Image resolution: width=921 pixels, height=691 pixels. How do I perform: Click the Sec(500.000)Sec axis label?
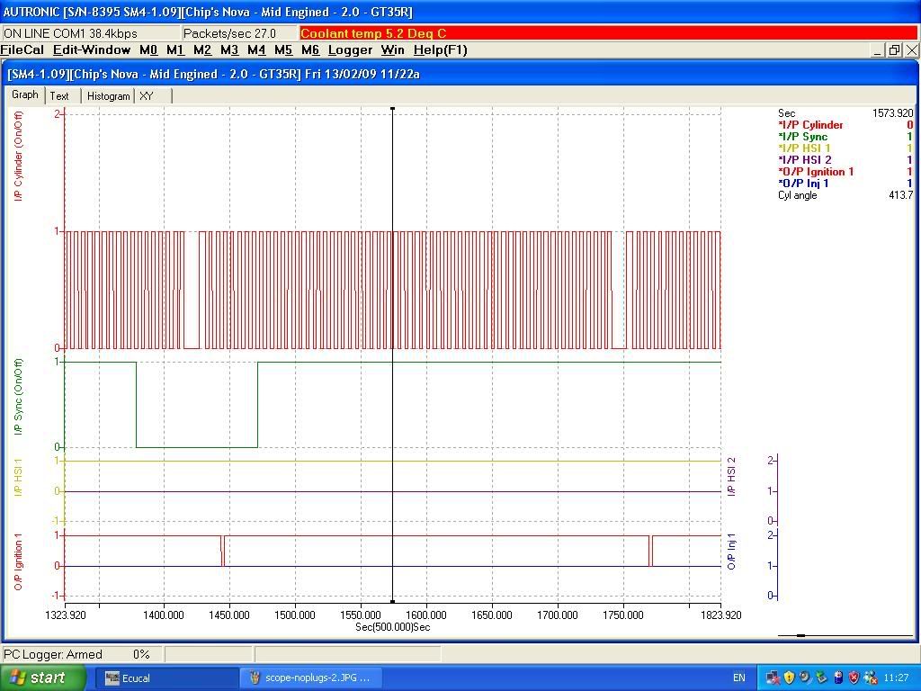(392, 627)
